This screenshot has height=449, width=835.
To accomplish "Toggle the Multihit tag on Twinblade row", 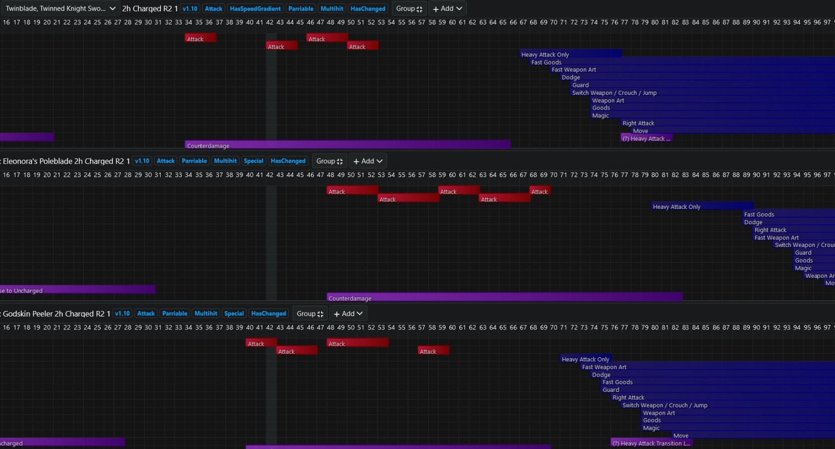I will tap(332, 8).
